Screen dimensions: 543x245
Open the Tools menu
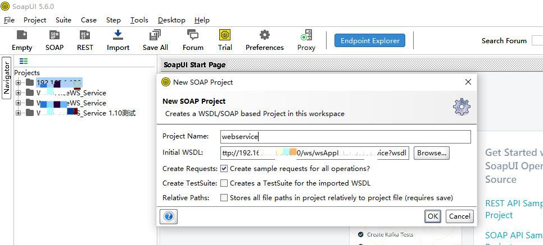(139, 20)
